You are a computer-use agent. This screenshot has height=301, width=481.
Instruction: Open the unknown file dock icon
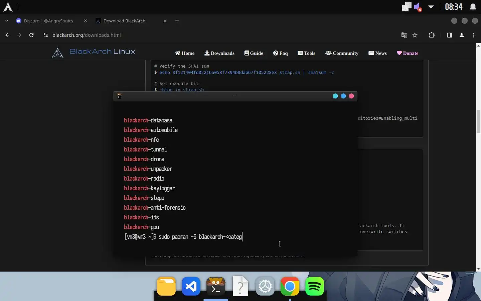click(240, 287)
